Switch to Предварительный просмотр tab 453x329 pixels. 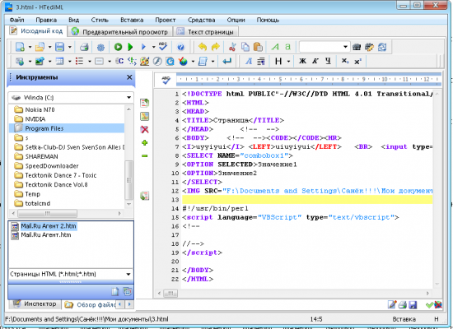(x=120, y=32)
